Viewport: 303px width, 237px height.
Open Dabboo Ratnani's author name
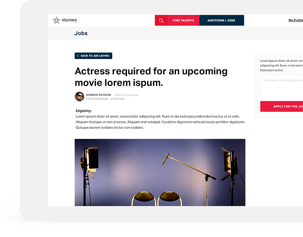tap(98, 95)
